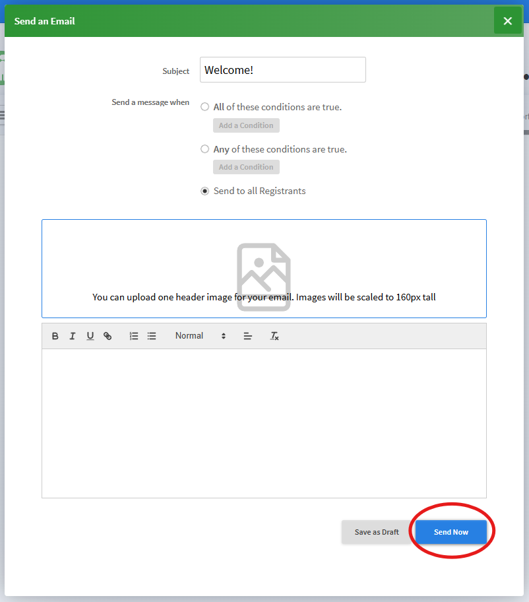This screenshot has width=529, height=602.
Task: Select 'Any of these conditions are true'
Action: 205,149
